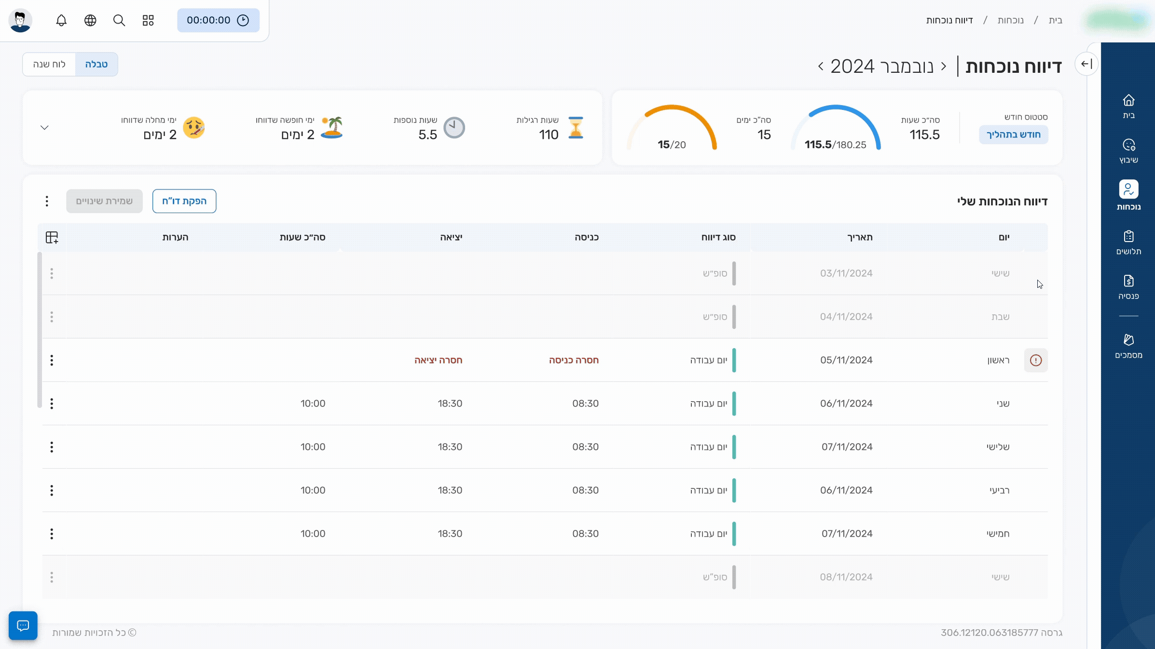Click the נוכחות breadcrumb link
This screenshot has height=649, width=1155.
[1010, 20]
